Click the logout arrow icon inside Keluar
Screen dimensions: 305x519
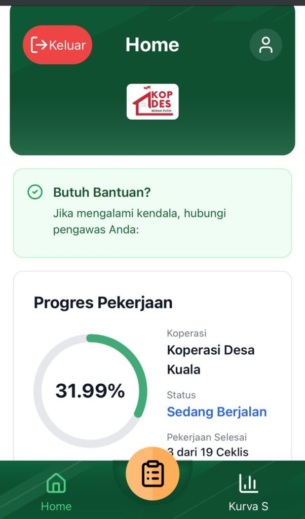pos(39,45)
